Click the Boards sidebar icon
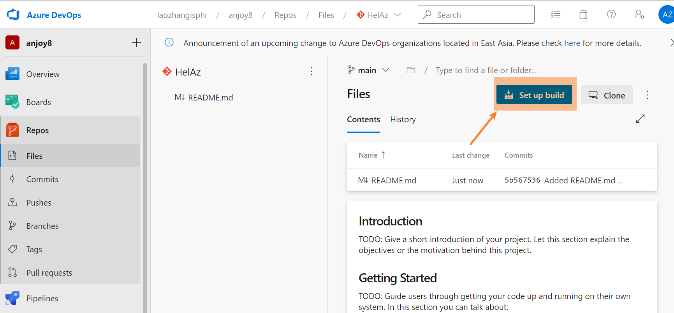 click(x=12, y=102)
